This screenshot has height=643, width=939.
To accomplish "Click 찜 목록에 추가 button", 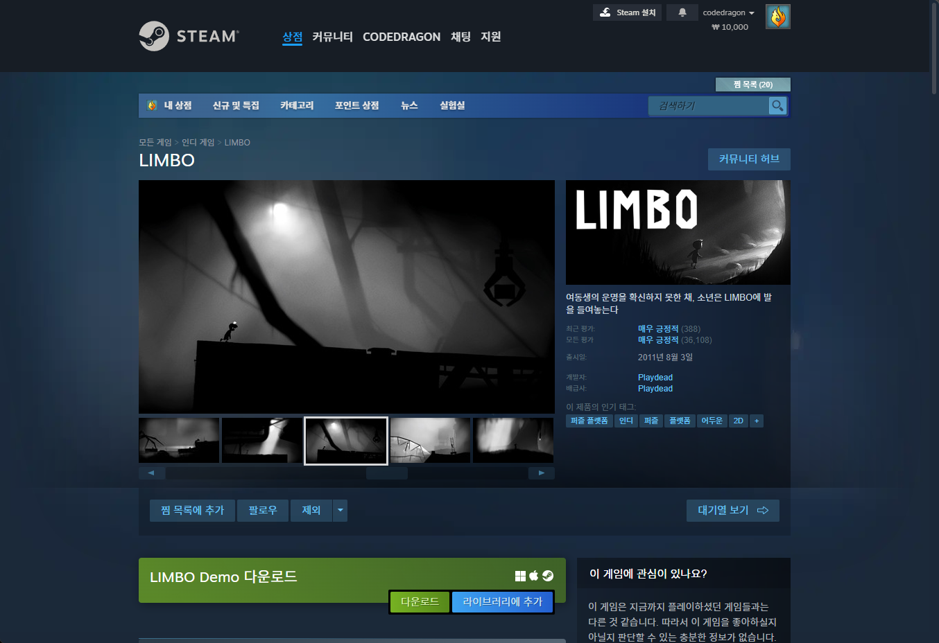I will (x=193, y=511).
